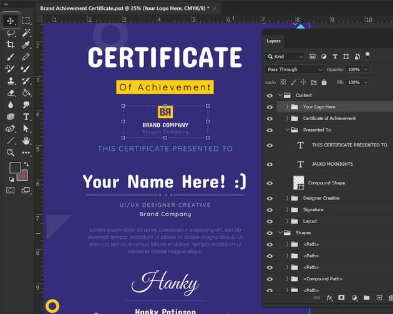Filter layers by adjustment type
Viewport: 393px width, 314px height.
click(324, 57)
